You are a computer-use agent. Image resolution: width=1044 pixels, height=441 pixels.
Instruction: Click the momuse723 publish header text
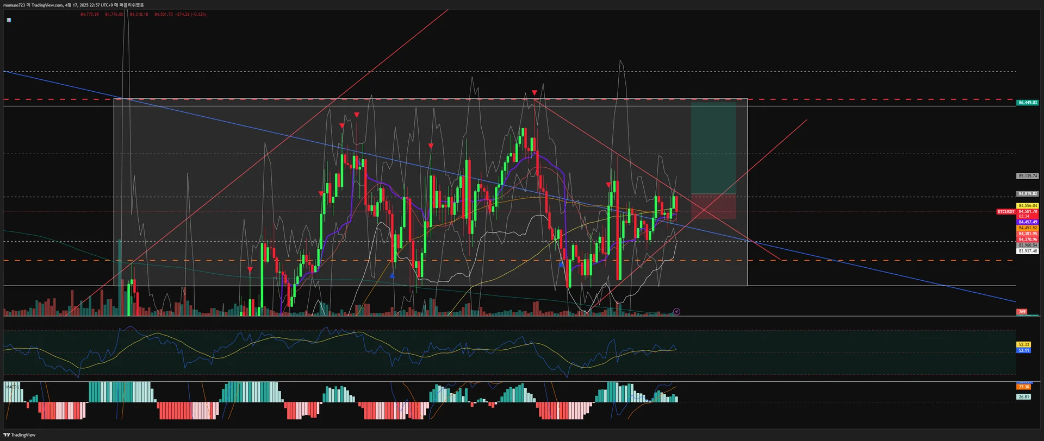[x=74, y=5]
